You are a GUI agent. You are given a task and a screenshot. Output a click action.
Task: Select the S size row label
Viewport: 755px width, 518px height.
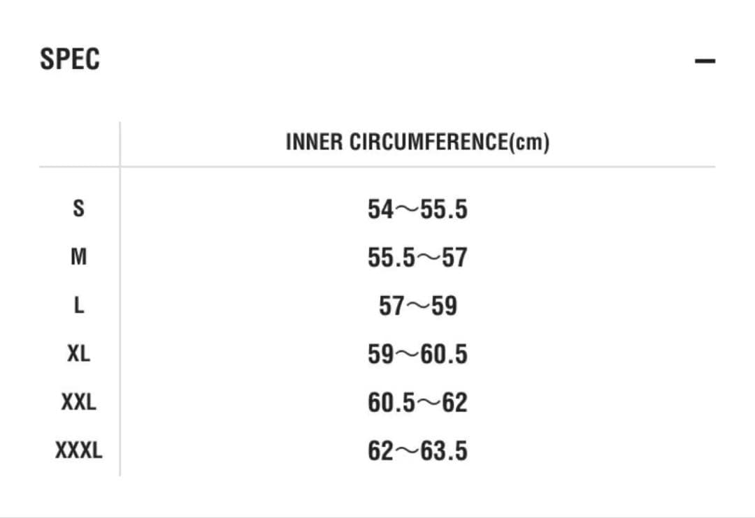tap(79, 209)
